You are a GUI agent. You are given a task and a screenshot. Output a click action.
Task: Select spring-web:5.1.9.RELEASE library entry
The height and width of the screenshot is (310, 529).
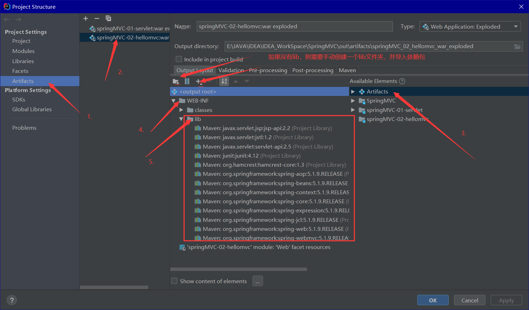(x=272, y=229)
